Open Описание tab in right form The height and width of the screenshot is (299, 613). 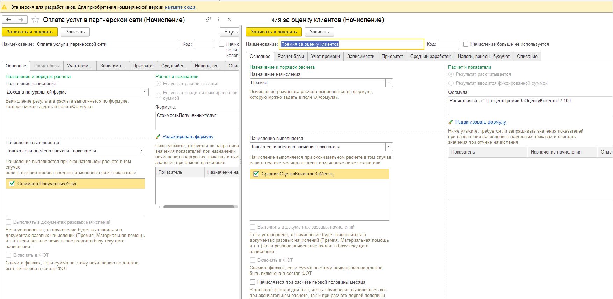click(527, 57)
